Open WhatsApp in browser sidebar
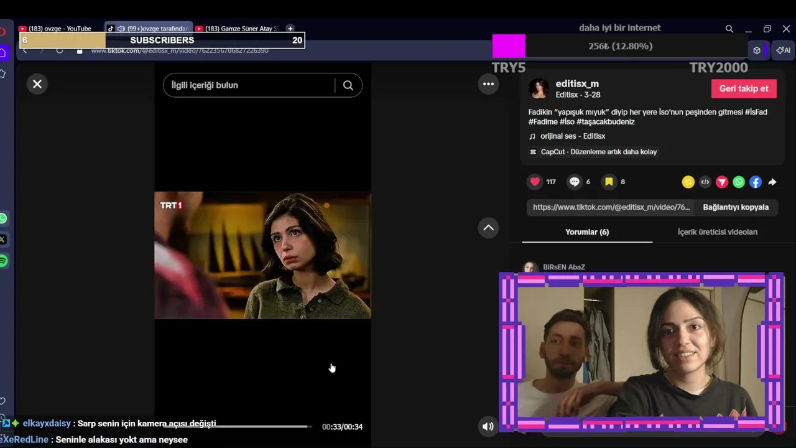Image resolution: width=796 pixels, height=448 pixels. [x=3, y=218]
